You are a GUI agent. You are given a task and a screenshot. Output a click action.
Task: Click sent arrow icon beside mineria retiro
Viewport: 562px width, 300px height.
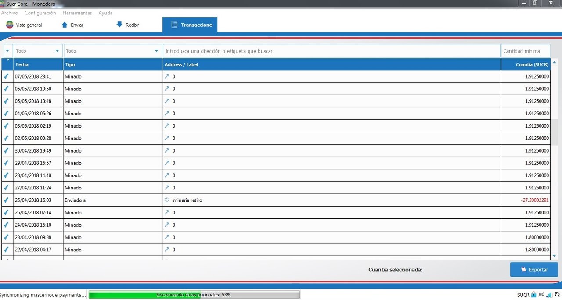tap(167, 200)
